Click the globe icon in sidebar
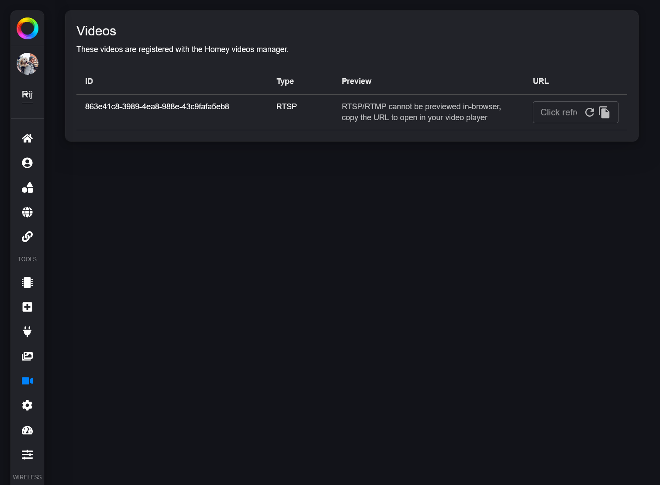 tap(27, 212)
